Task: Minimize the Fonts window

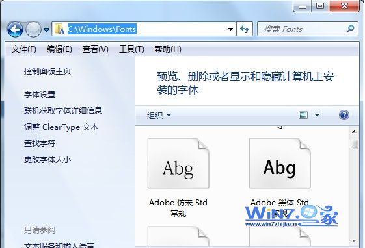Action: [x=303, y=6]
